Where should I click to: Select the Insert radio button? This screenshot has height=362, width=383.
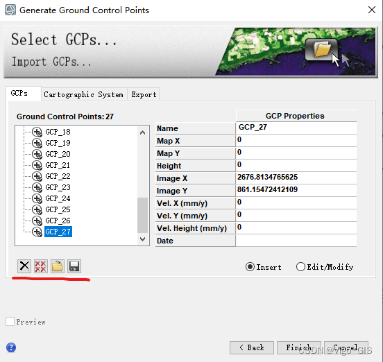click(250, 267)
